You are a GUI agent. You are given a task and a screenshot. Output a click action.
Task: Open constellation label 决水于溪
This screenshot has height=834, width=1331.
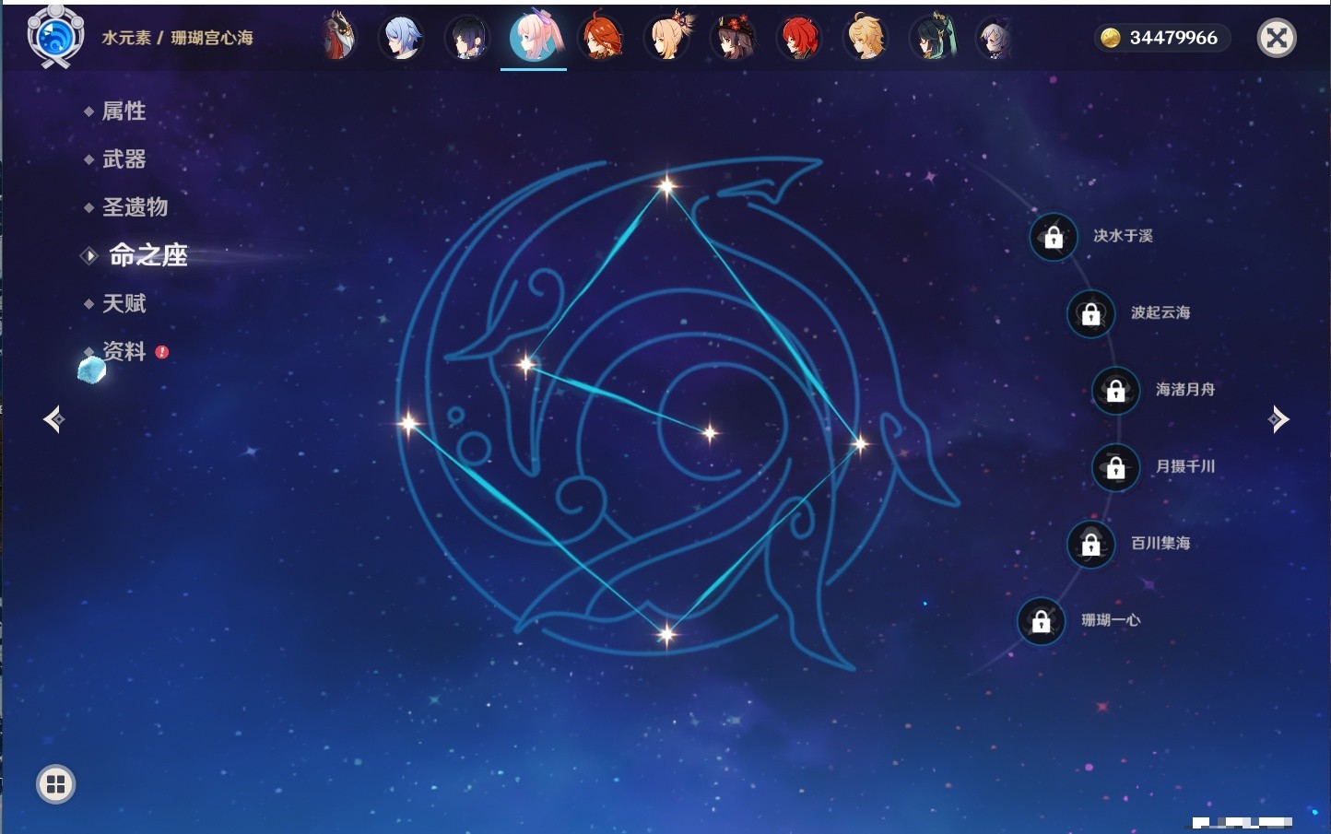pyautogui.click(x=1123, y=236)
